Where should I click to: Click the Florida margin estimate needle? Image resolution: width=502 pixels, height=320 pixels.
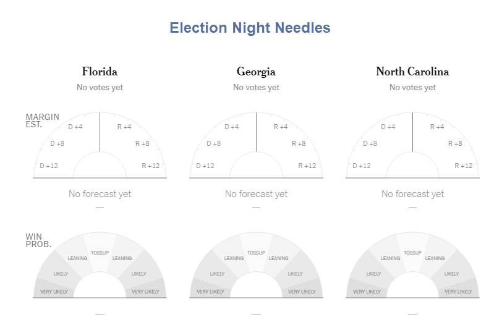click(x=100, y=132)
